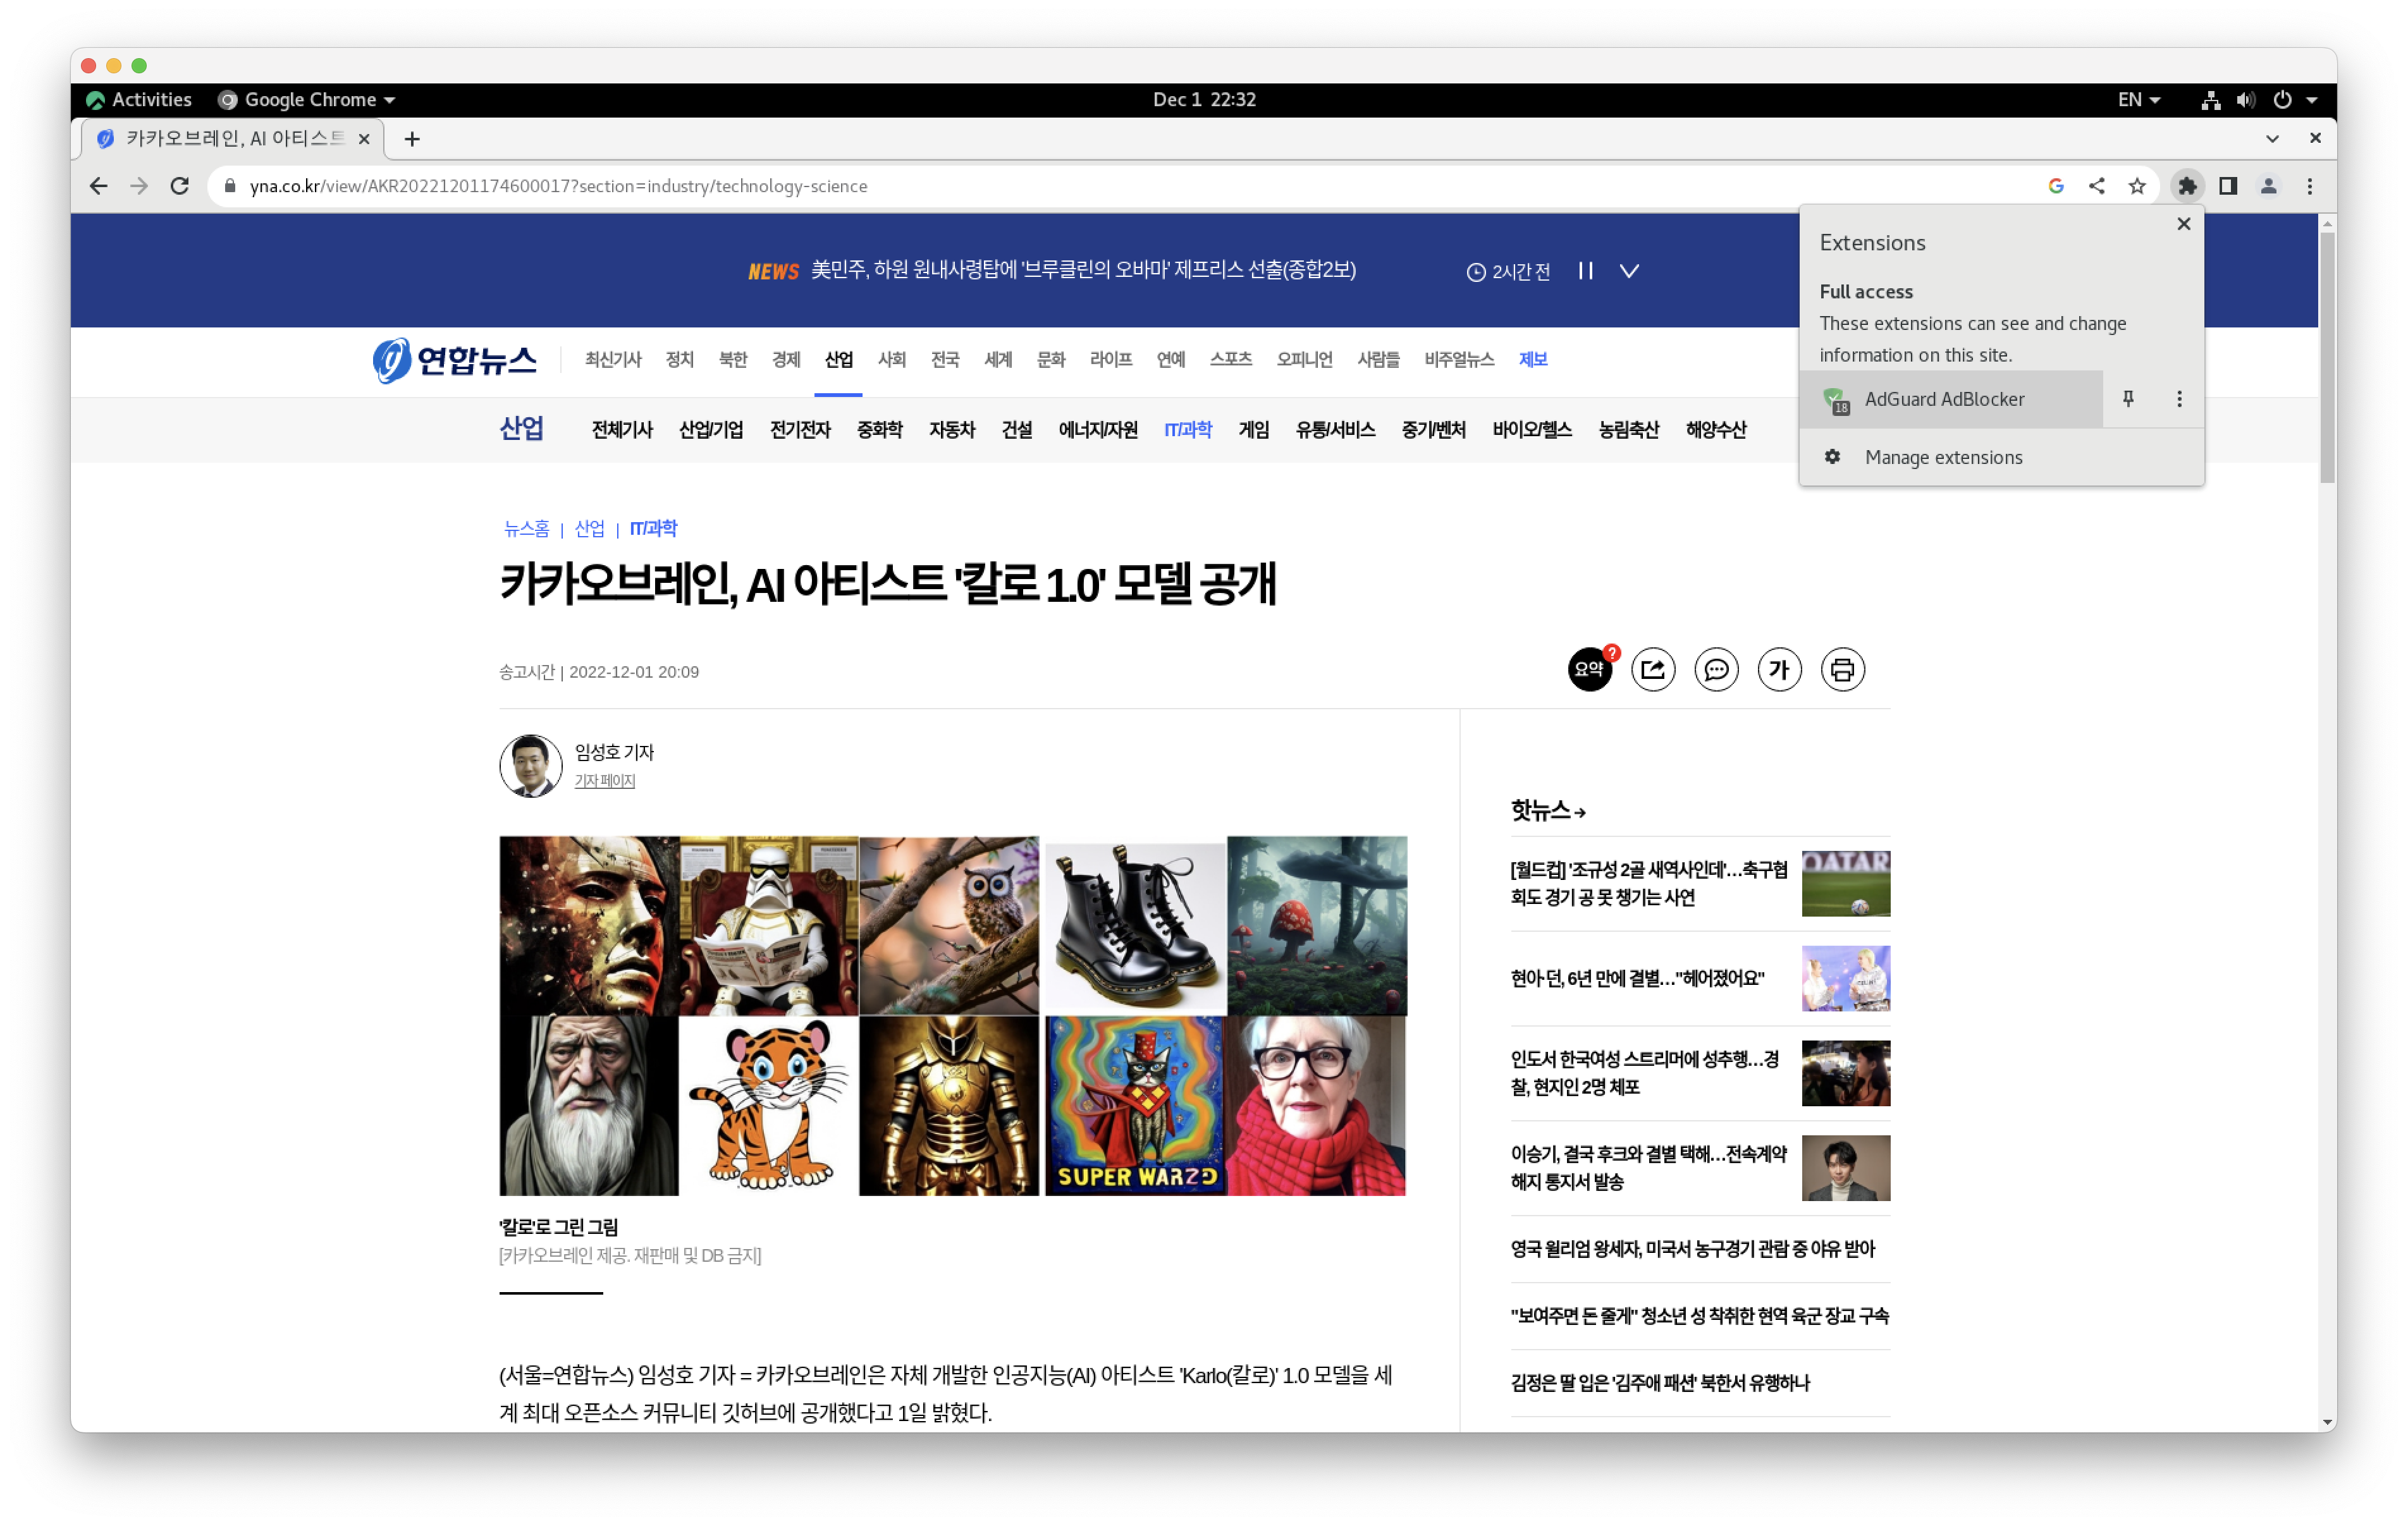Viewport: 2408px width, 1526px height.
Task: Open the Google Chrome app menu
Action: click(x=307, y=100)
